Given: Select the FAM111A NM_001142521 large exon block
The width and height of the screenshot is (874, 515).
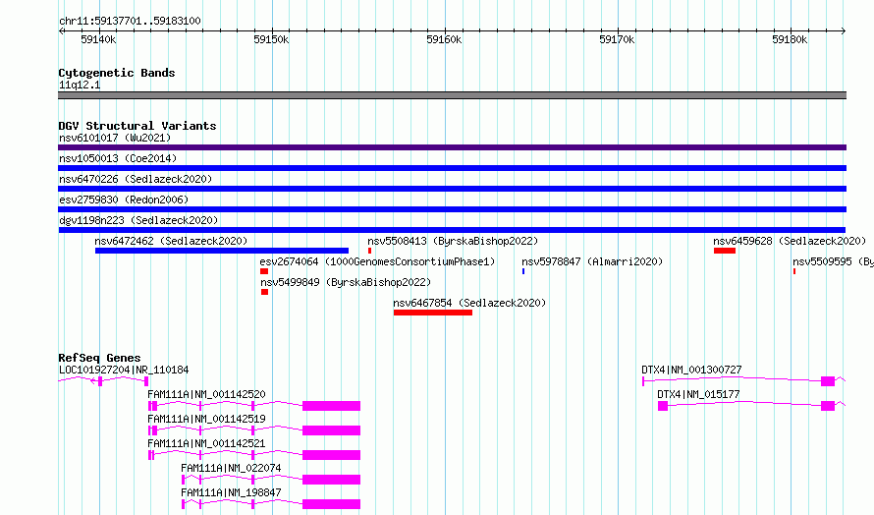Looking at the screenshot, I should tap(331, 455).
